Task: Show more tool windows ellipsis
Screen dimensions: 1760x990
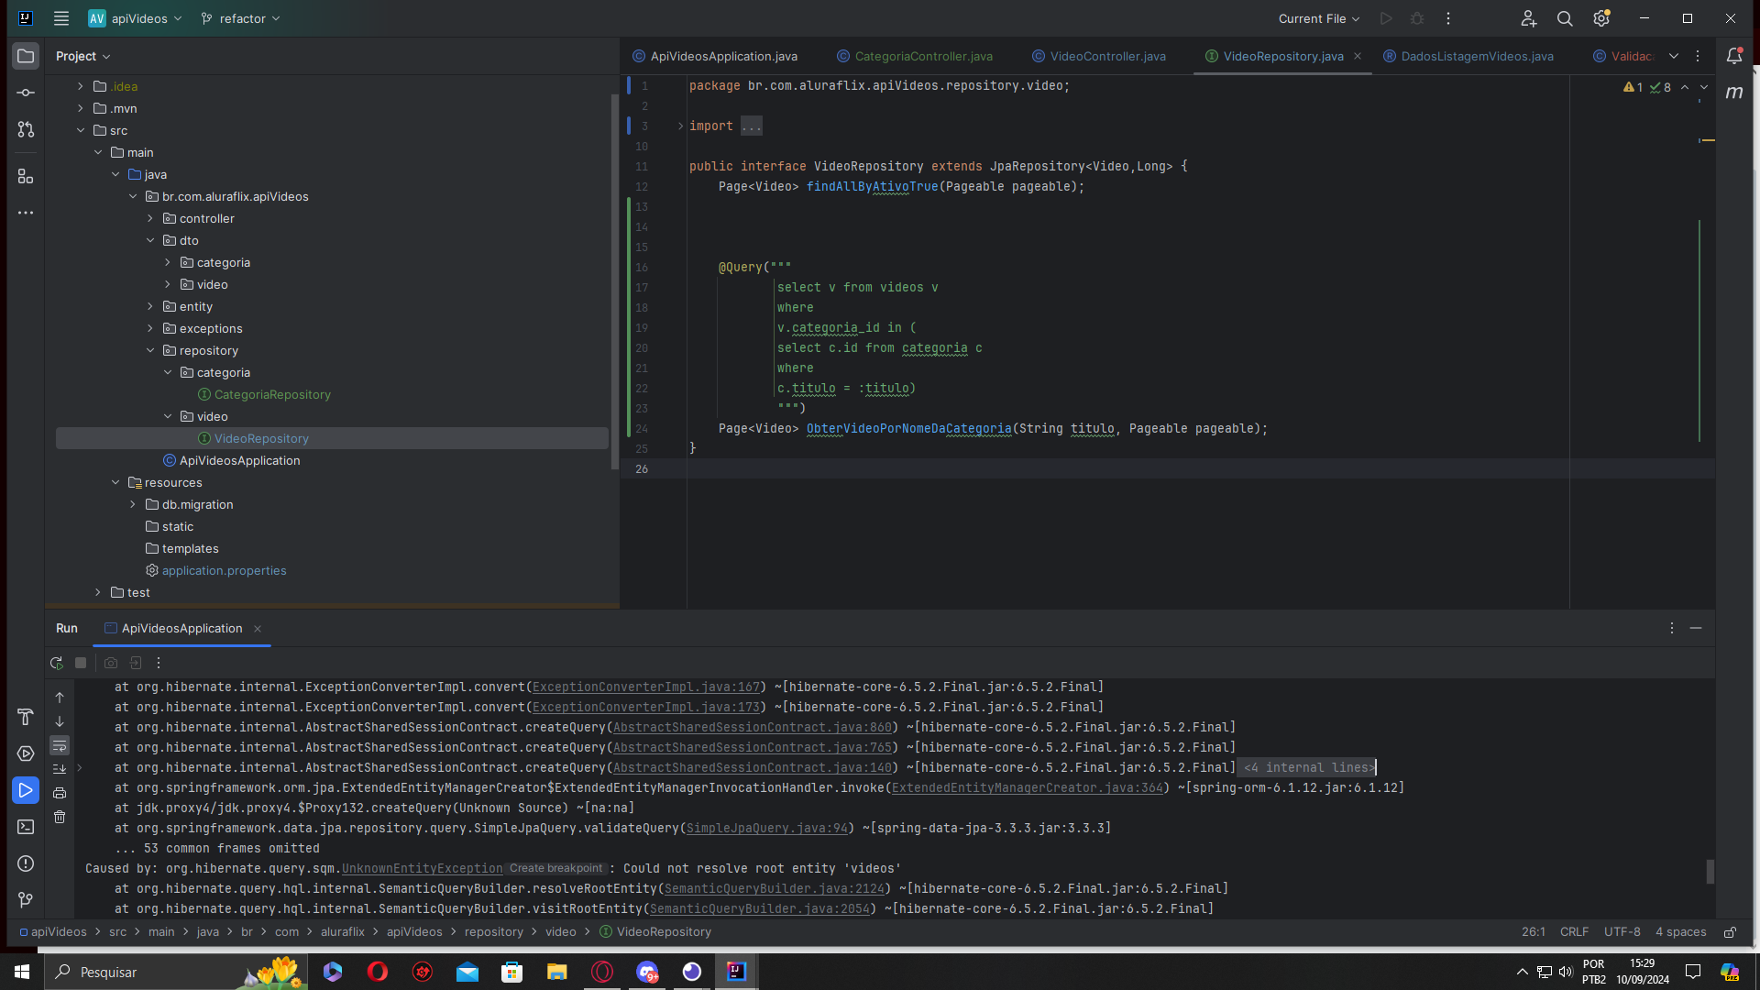Action: point(26,213)
